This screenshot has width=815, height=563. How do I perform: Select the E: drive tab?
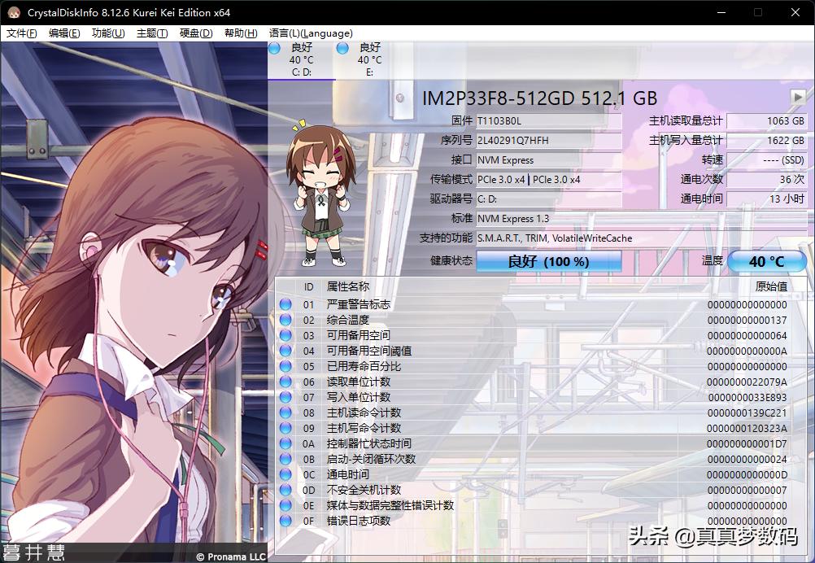369,59
